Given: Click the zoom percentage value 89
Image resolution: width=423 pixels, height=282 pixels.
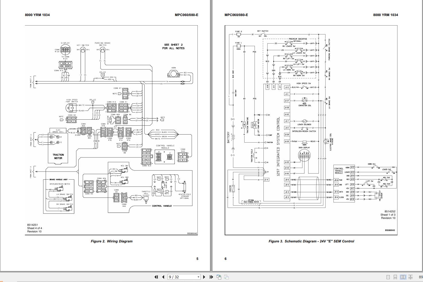Looking at the screenshot, I should (x=420, y=277).
